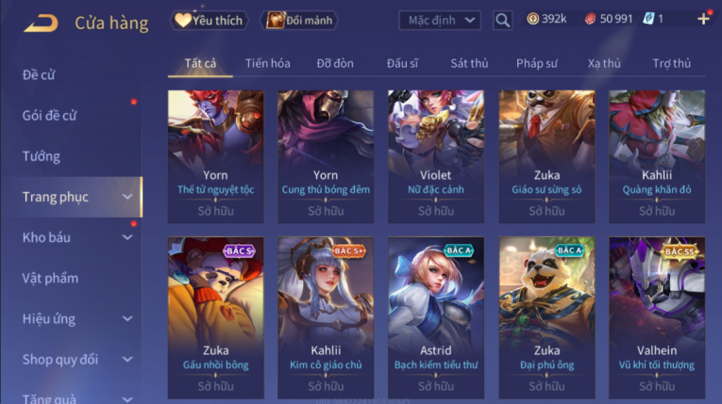The height and width of the screenshot is (404, 722).
Task: Tap the red ruby currency icon
Action: point(590,19)
